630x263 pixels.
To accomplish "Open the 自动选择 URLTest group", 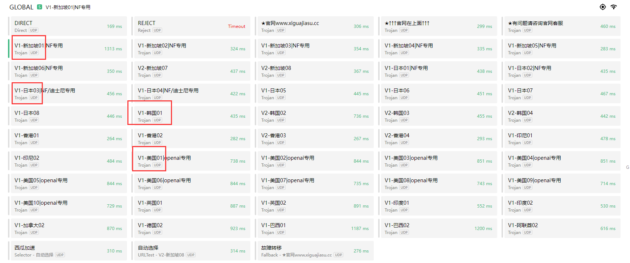I will point(191,251).
